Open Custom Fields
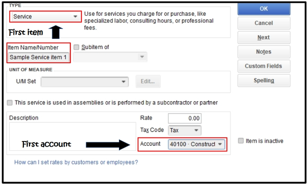This screenshot has width=308, height=185. click(x=264, y=66)
